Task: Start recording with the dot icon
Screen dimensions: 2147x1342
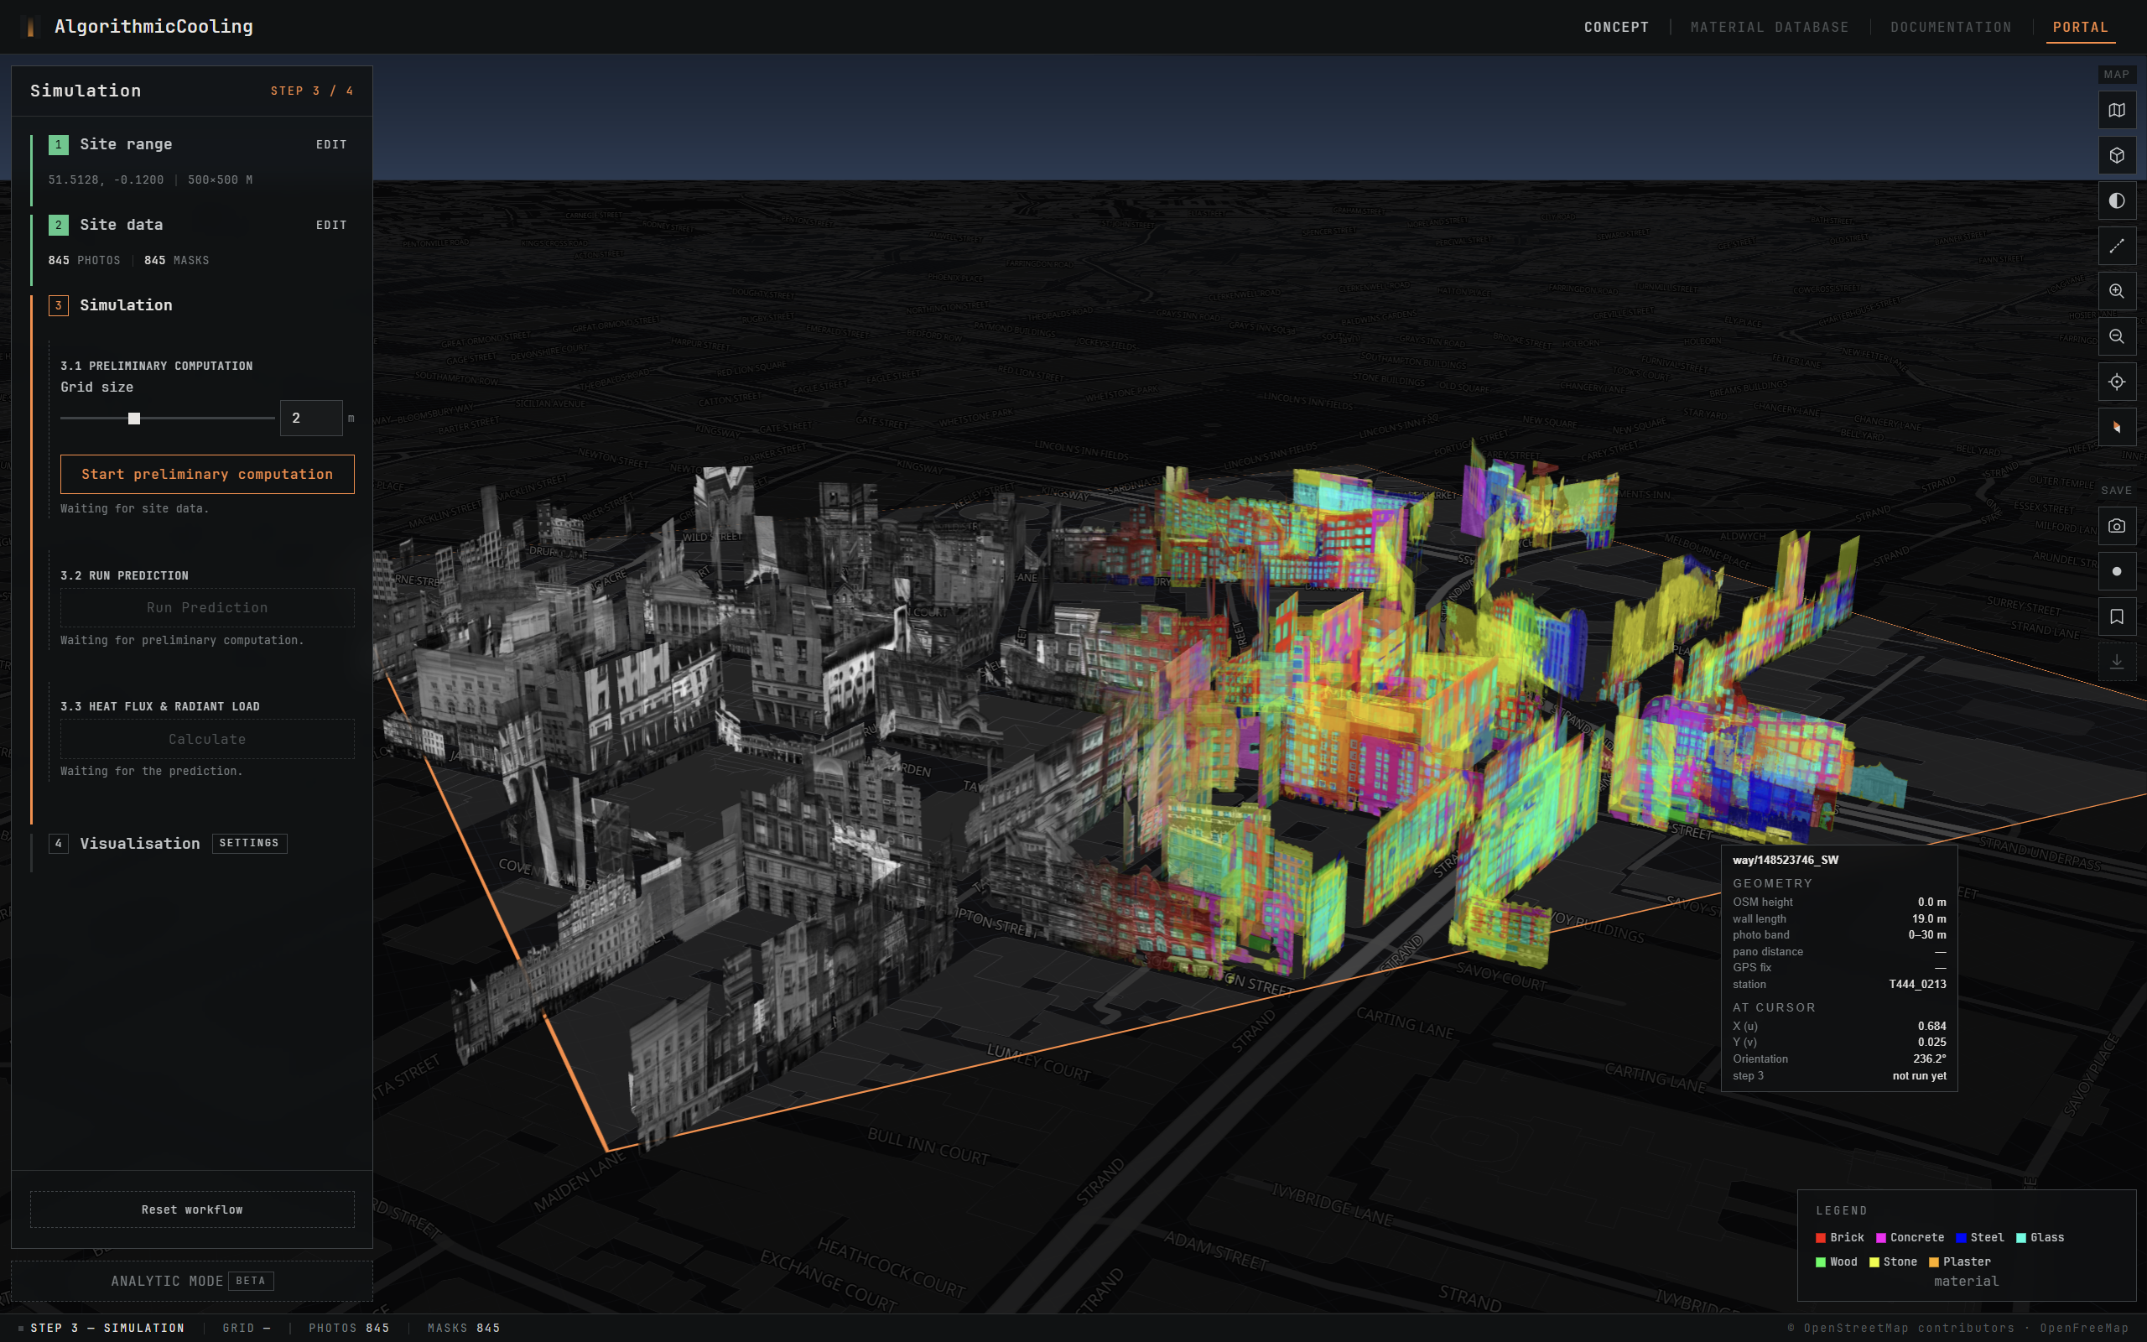Action: click(x=2116, y=570)
